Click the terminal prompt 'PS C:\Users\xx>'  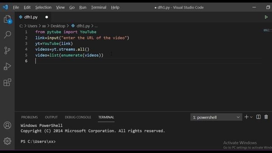38,142
